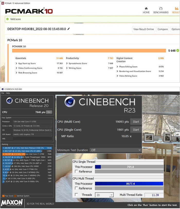
Task: Select ranking row Intel Xeon CPU E7-4890 v2
Action: point(27,151)
